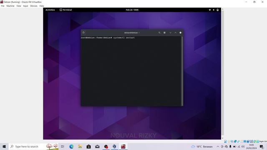This screenshot has height=150, width=267.
Task: Open a new terminal tab
Action: click(x=83, y=32)
